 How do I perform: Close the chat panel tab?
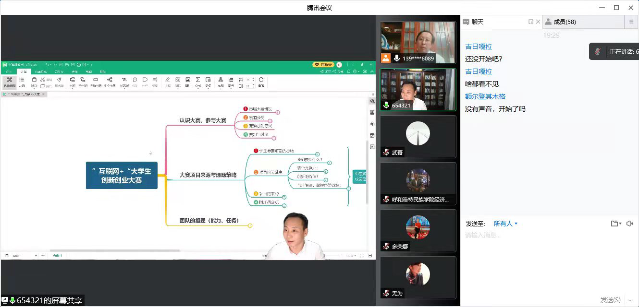pyautogui.click(x=538, y=22)
